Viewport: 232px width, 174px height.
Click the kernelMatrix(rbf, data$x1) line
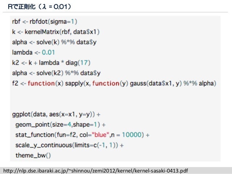tap(56, 32)
